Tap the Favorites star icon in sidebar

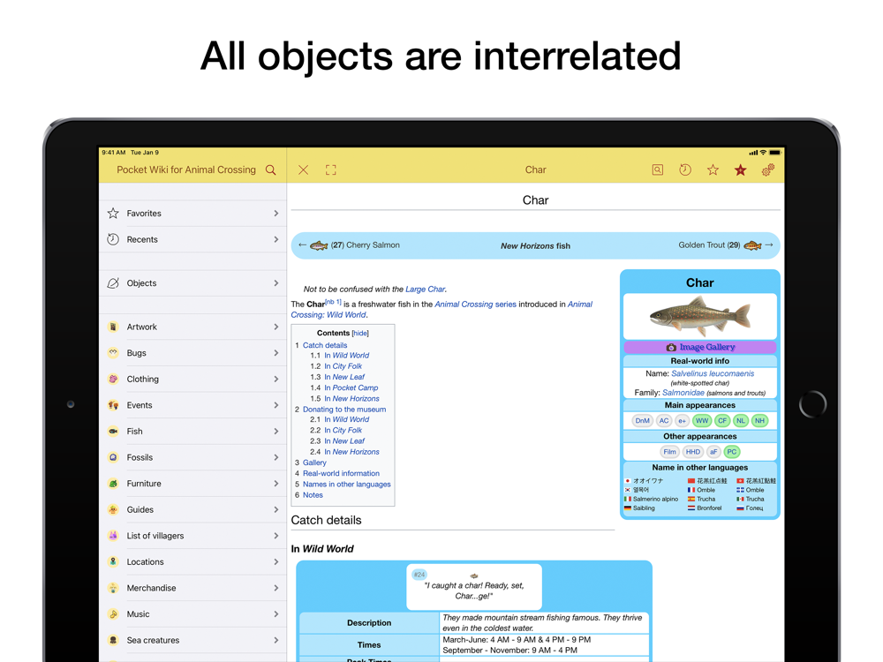(x=113, y=214)
